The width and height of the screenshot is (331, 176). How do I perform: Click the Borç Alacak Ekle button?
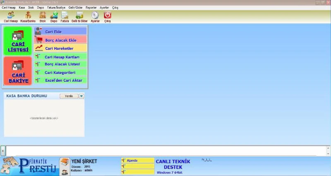pos(60,40)
